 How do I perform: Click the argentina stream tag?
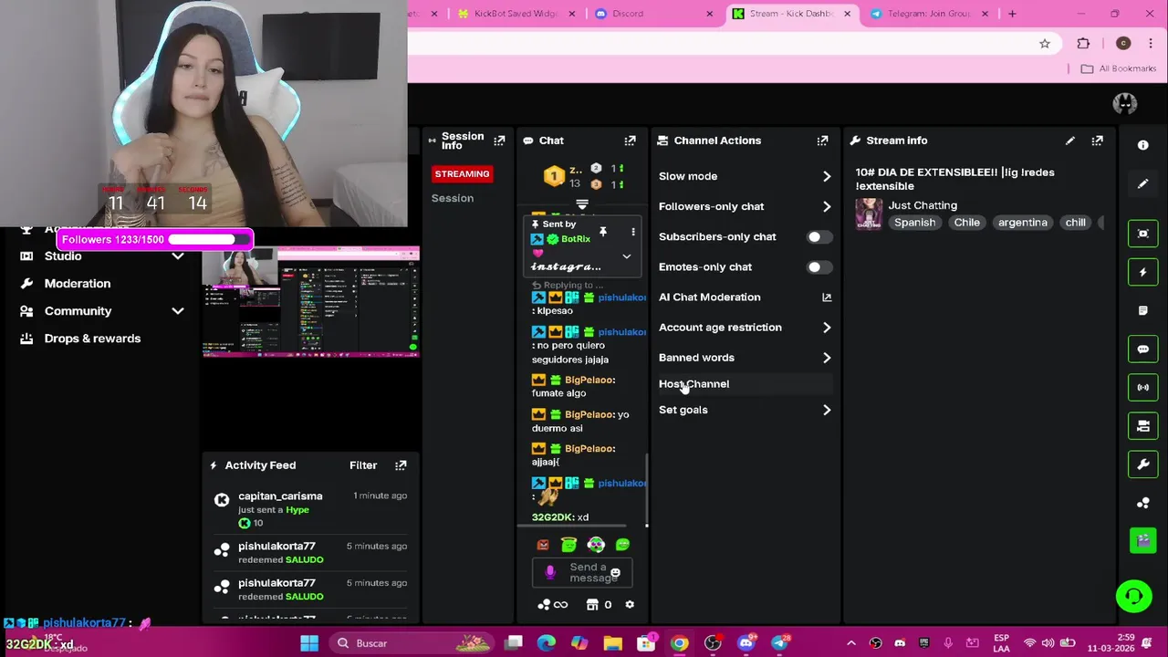[x=1022, y=223]
